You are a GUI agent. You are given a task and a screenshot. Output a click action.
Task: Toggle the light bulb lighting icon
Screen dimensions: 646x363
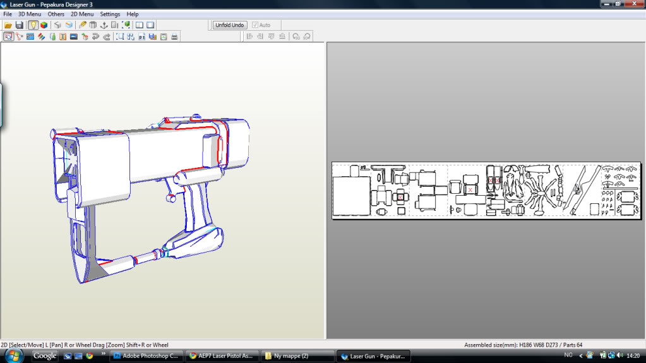coord(33,25)
